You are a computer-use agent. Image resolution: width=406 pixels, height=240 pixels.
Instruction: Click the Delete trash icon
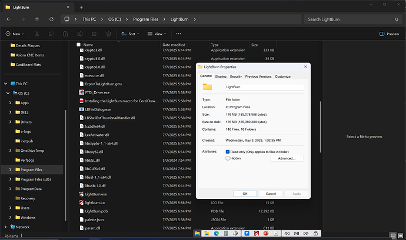tap(108, 34)
